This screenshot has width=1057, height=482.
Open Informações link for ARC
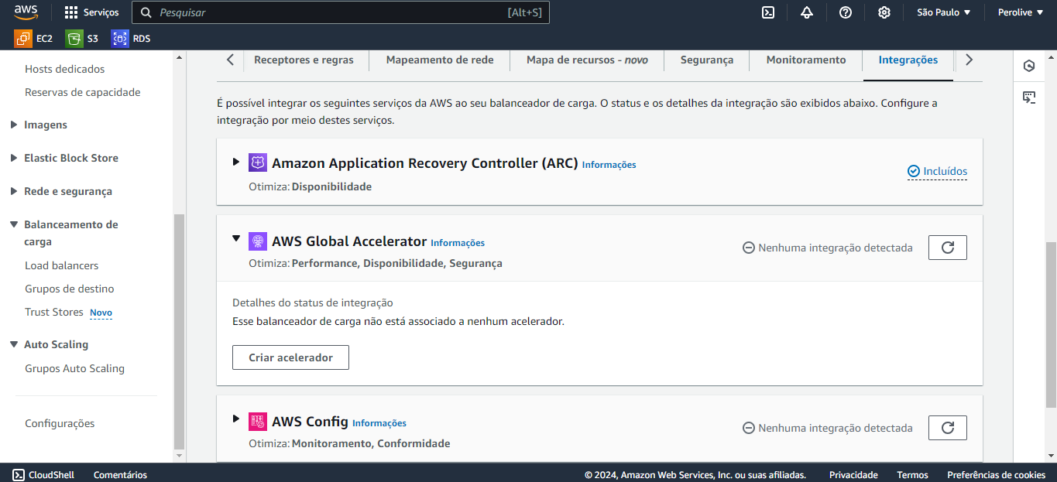click(609, 165)
